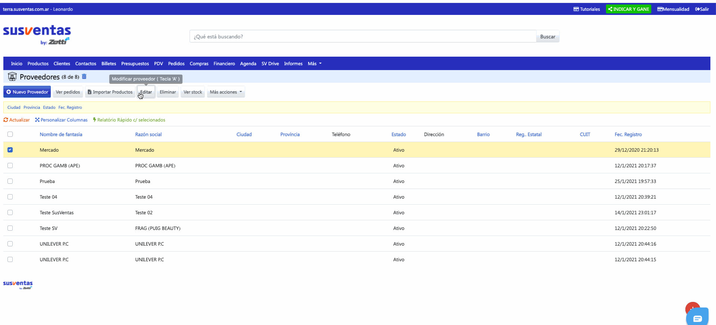Check the Teste 04 row checkbox

(x=10, y=197)
